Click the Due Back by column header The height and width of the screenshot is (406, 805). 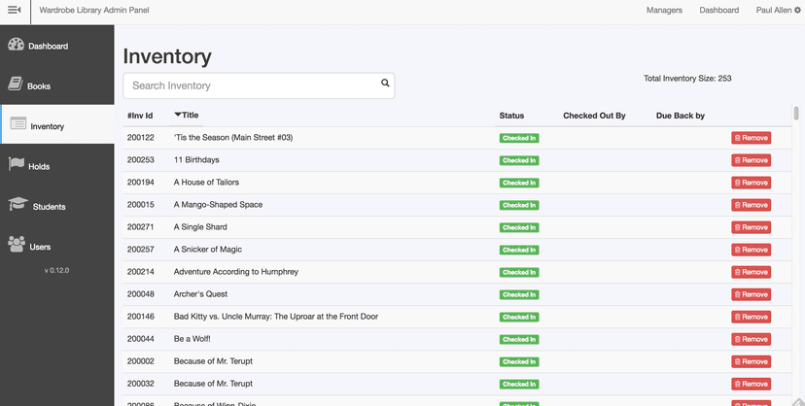point(681,116)
